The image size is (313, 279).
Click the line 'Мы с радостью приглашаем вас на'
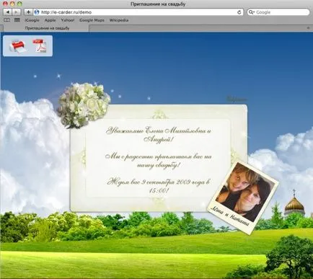pyautogui.click(x=159, y=156)
